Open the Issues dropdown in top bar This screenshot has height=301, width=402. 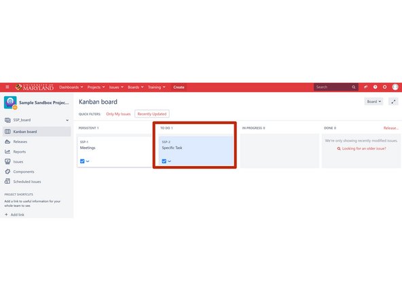click(x=116, y=87)
